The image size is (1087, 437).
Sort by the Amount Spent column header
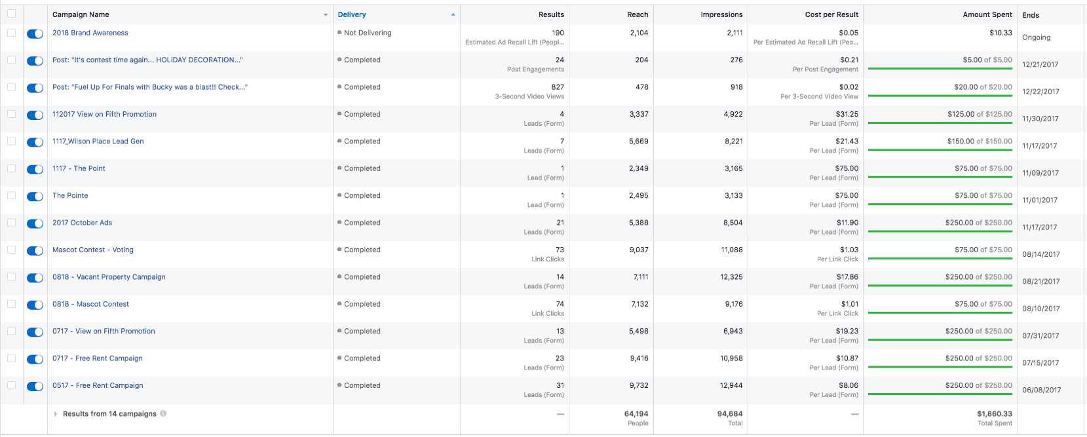[x=987, y=14]
